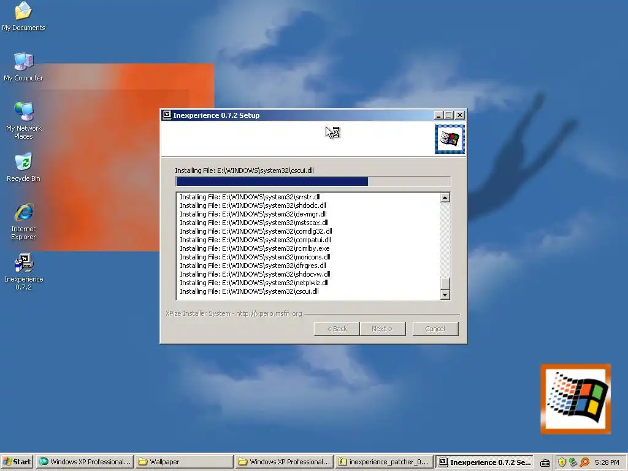Select the Internet Explorer desktop icon

pyautogui.click(x=23, y=221)
